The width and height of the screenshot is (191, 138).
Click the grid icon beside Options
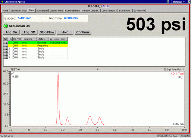coord(167,2)
